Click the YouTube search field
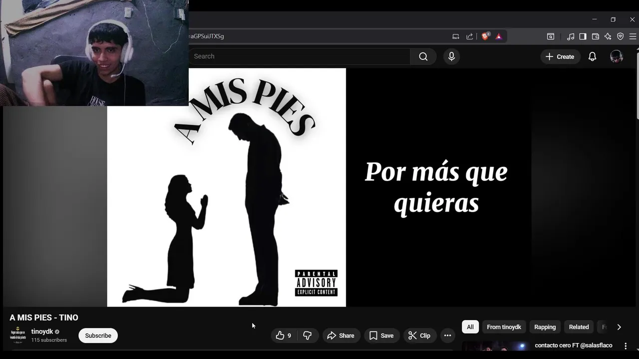This screenshot has width=639, height=359. 300,56
